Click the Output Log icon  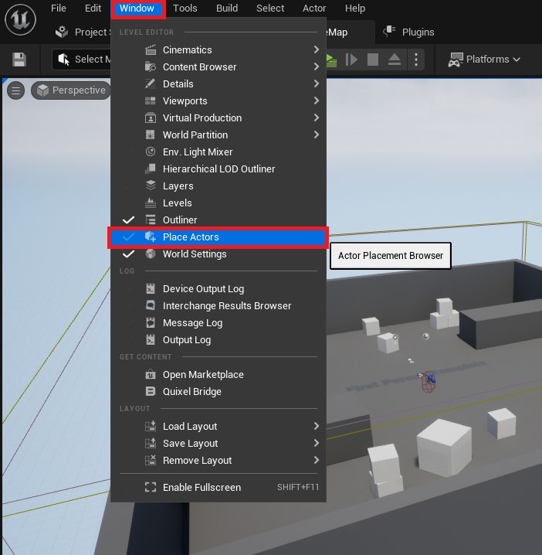click(151, 340)
